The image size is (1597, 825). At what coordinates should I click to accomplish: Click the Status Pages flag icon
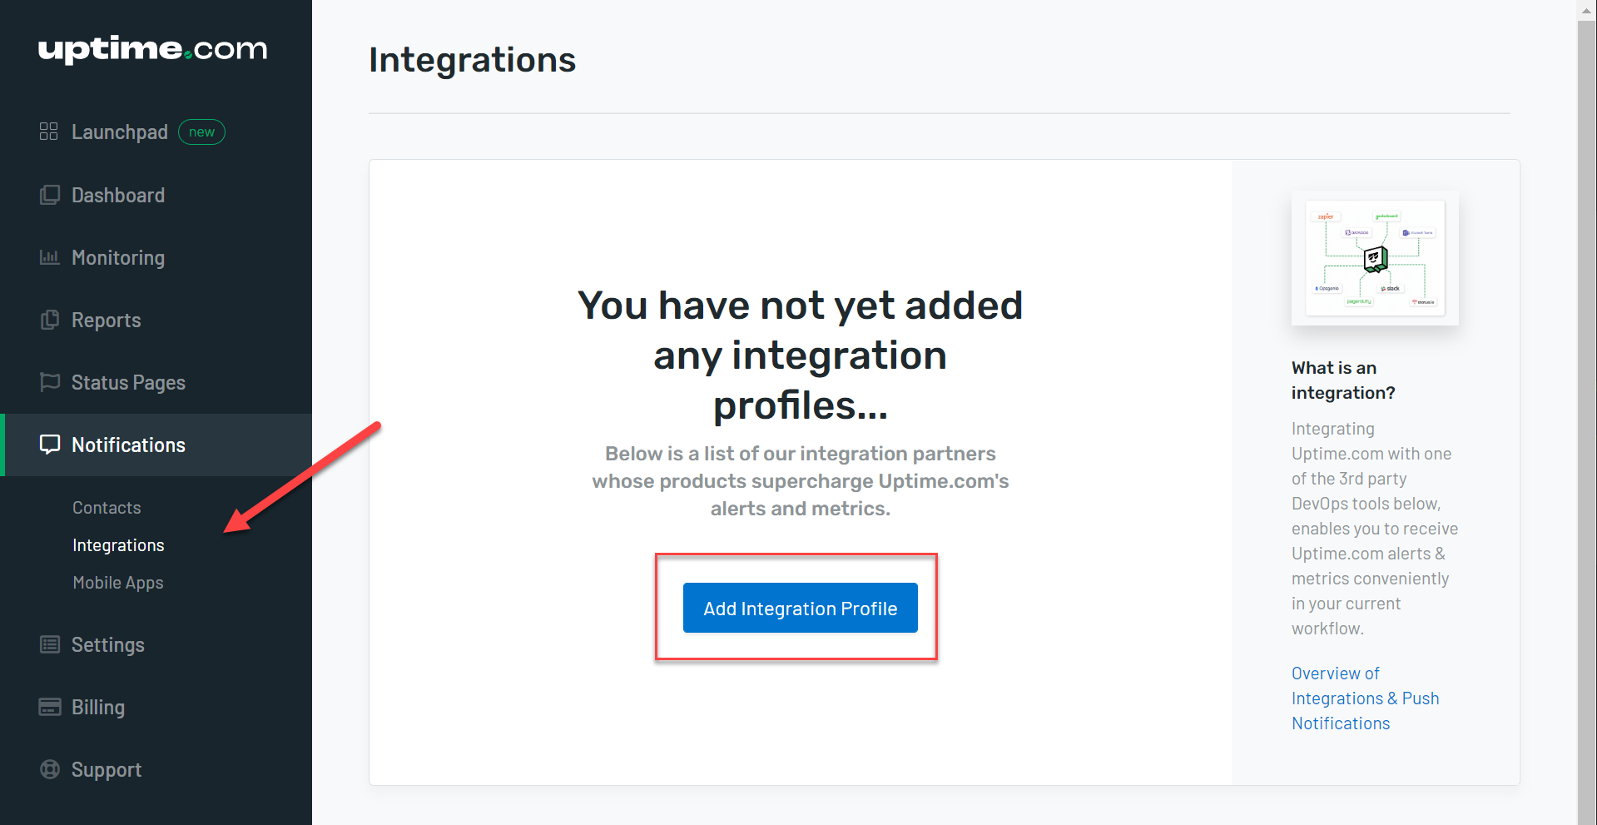50,382
